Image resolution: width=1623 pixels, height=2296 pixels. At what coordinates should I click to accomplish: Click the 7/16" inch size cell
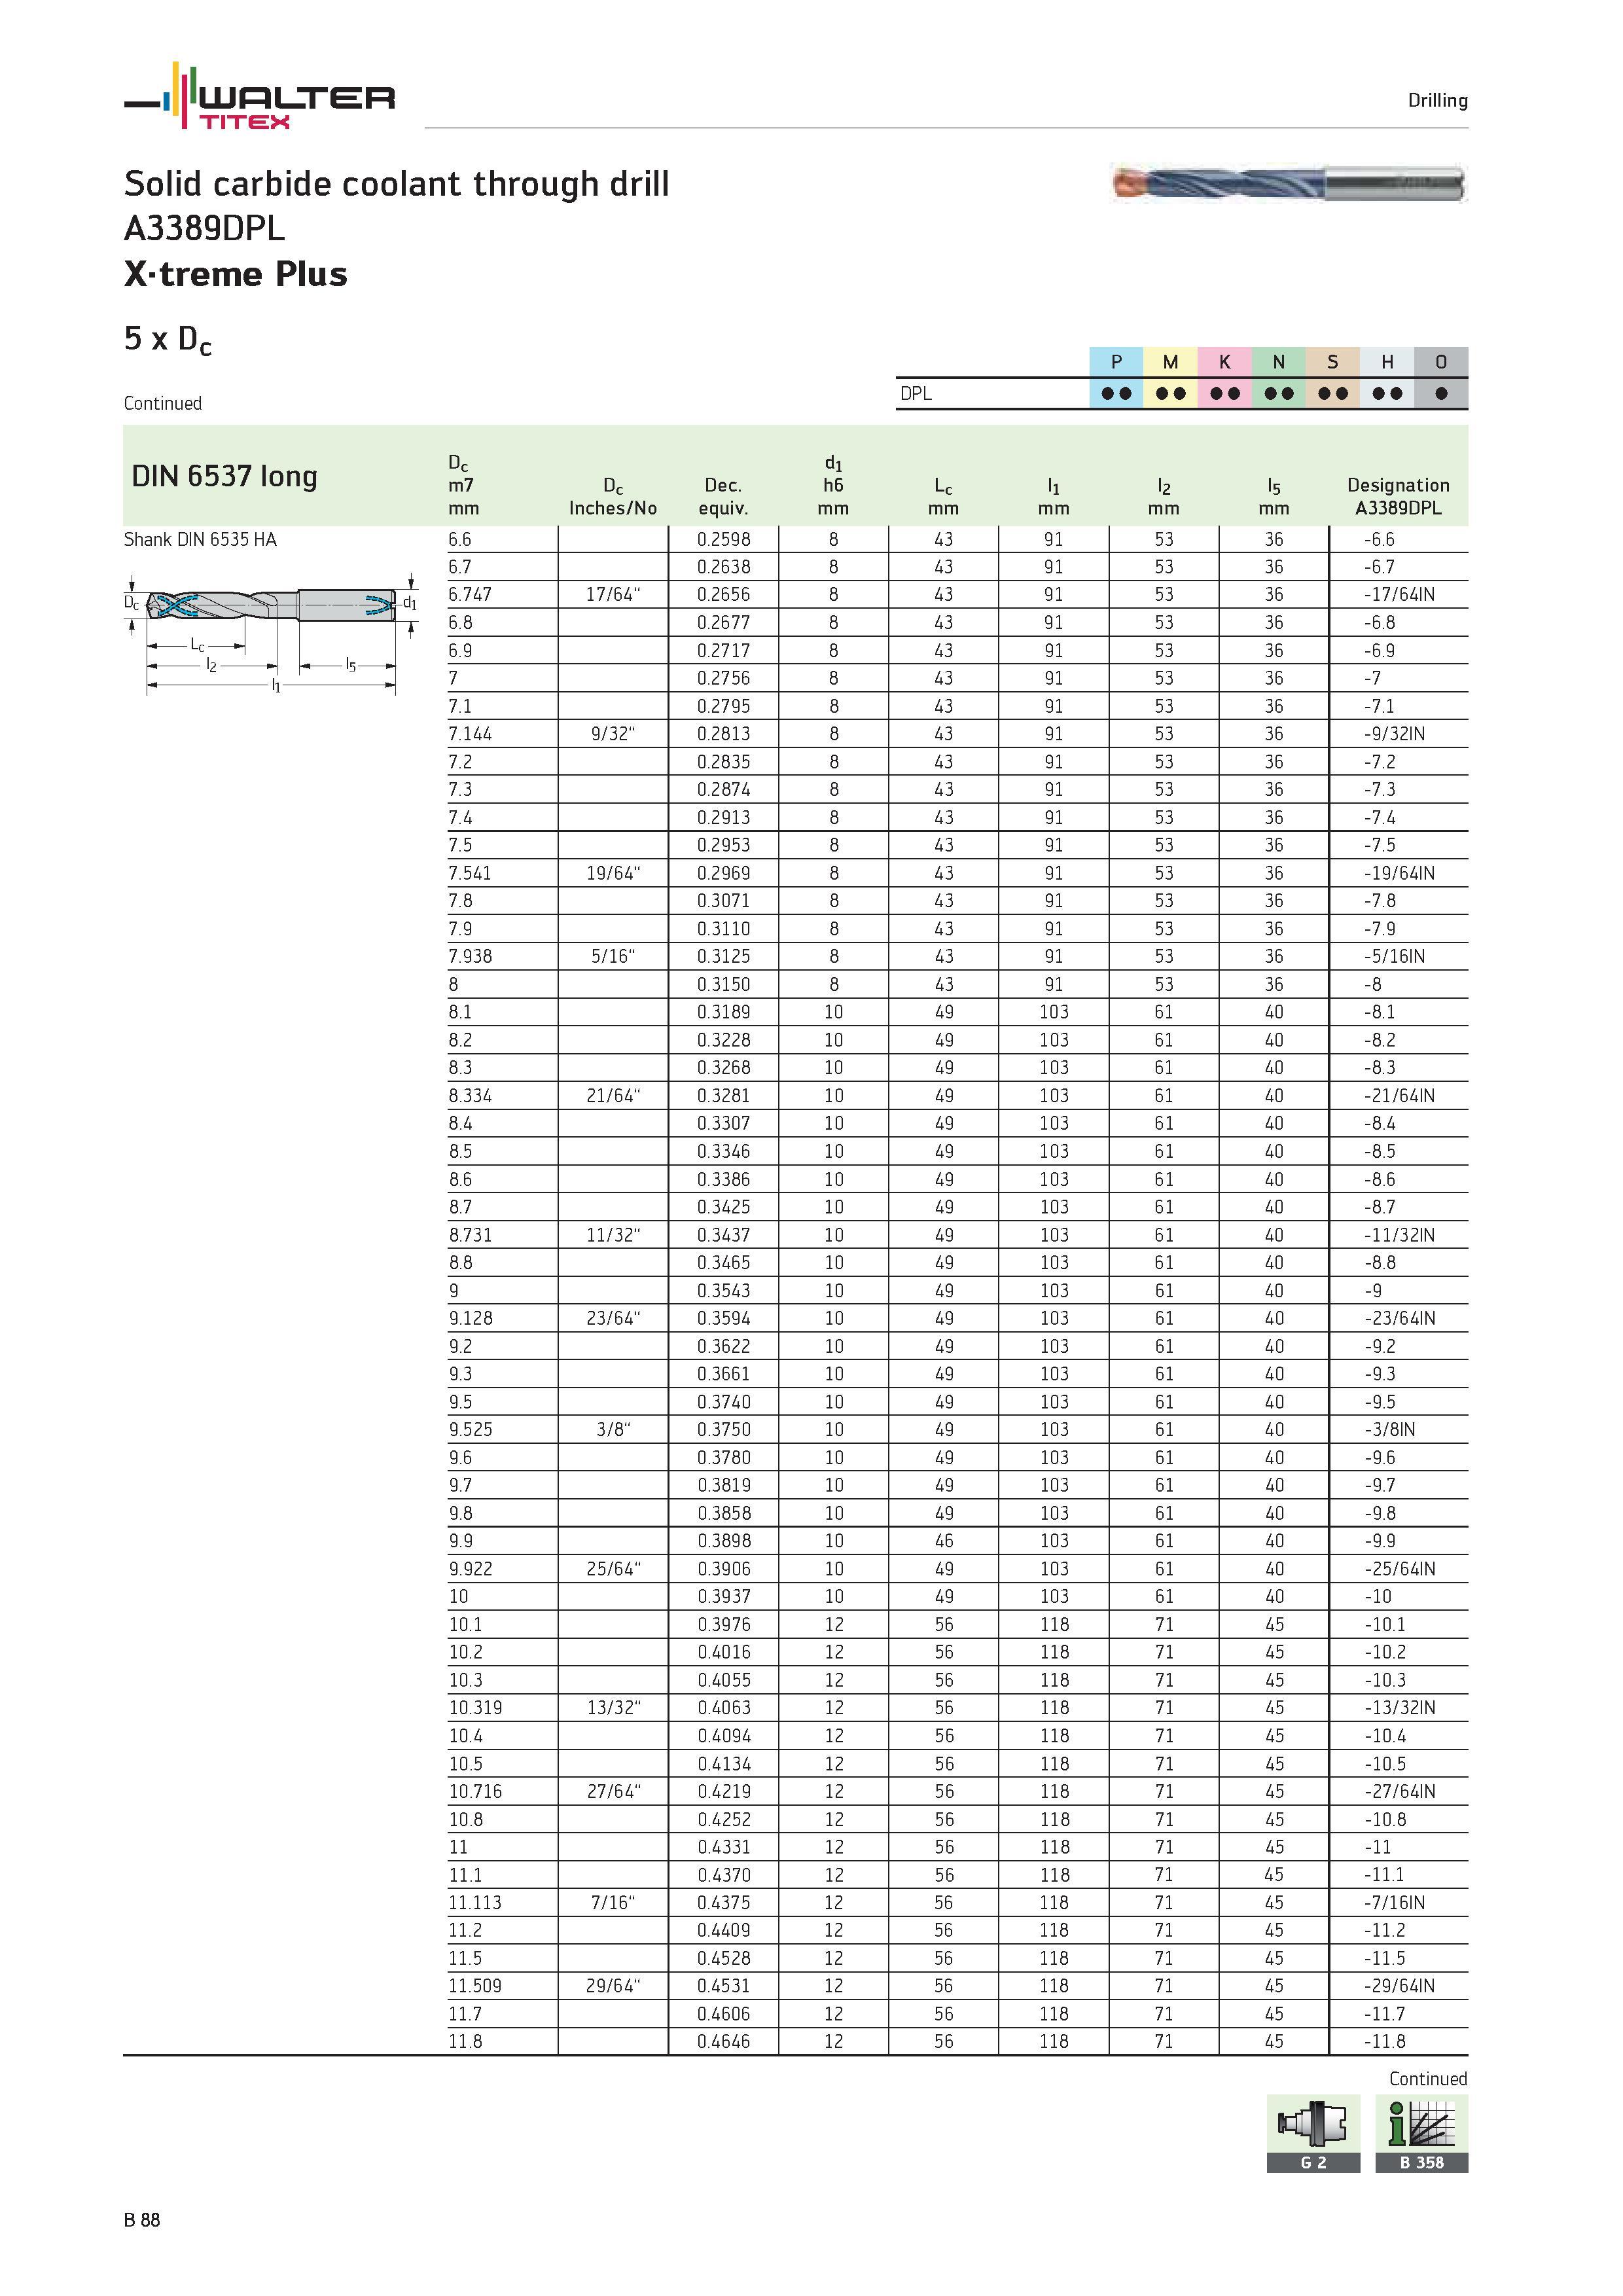(613, 1903)
